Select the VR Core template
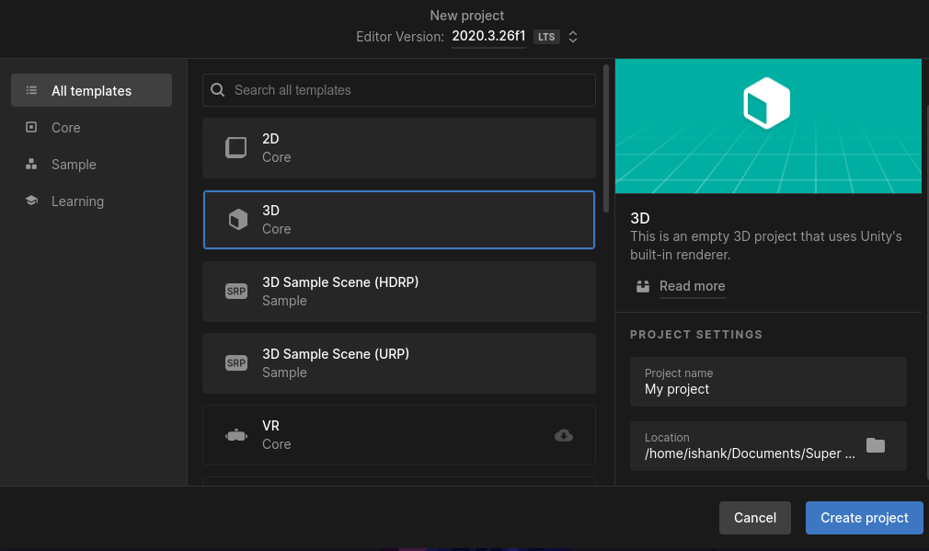Screen dimensions: 929x551 [399, 435]
